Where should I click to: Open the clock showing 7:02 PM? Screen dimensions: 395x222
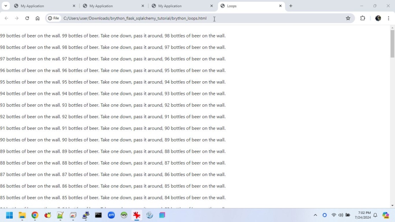364,215
